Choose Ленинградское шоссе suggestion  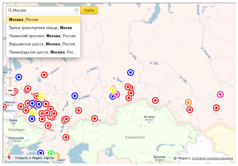pos(43,52)
